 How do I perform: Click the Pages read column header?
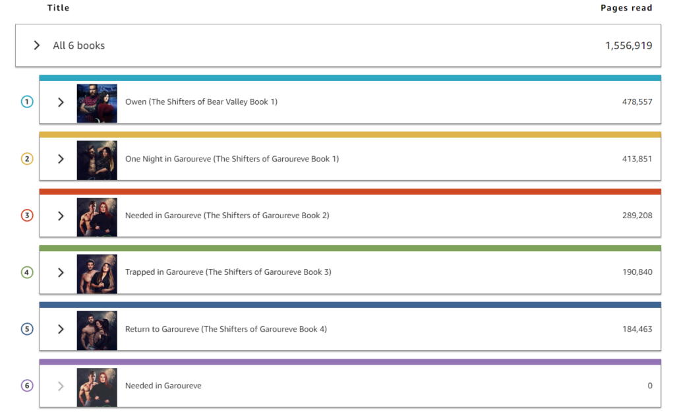[x=626, y=8]
